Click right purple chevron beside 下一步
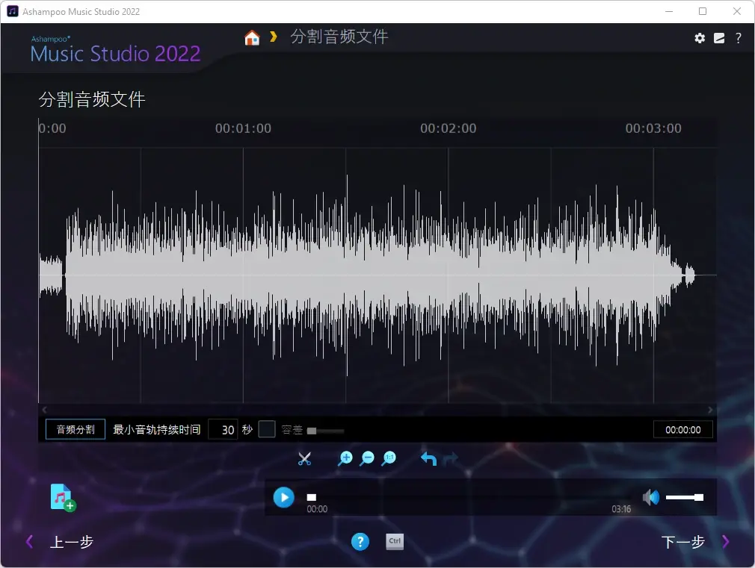 726,542
